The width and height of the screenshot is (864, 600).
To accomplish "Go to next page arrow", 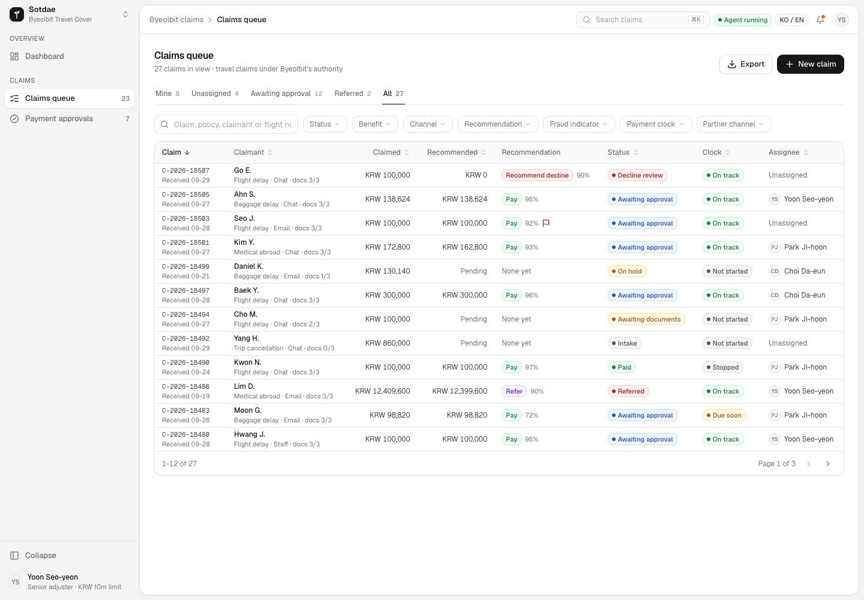I will (828, 464).
